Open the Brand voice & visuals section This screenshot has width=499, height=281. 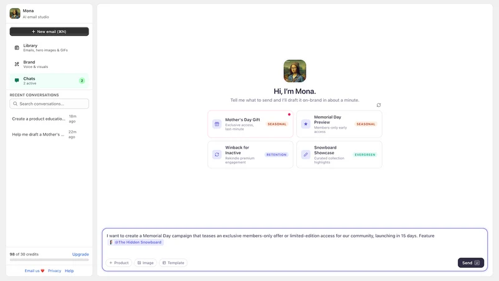[49, 64]
